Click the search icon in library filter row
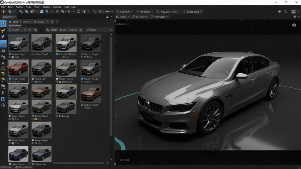 point(36,30)
